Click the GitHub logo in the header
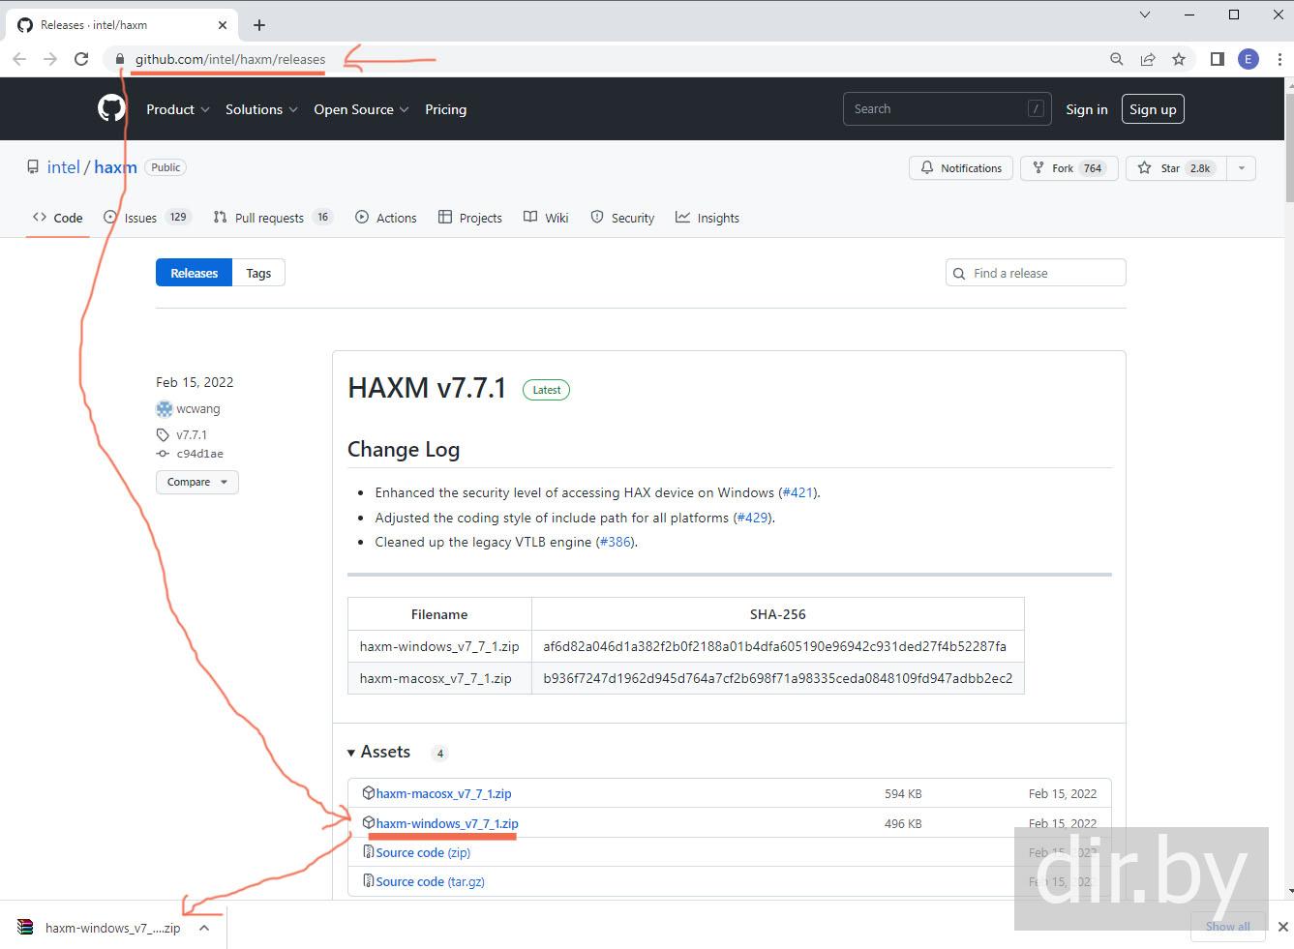Screen dimensions: 1294x949 [111, 108]
